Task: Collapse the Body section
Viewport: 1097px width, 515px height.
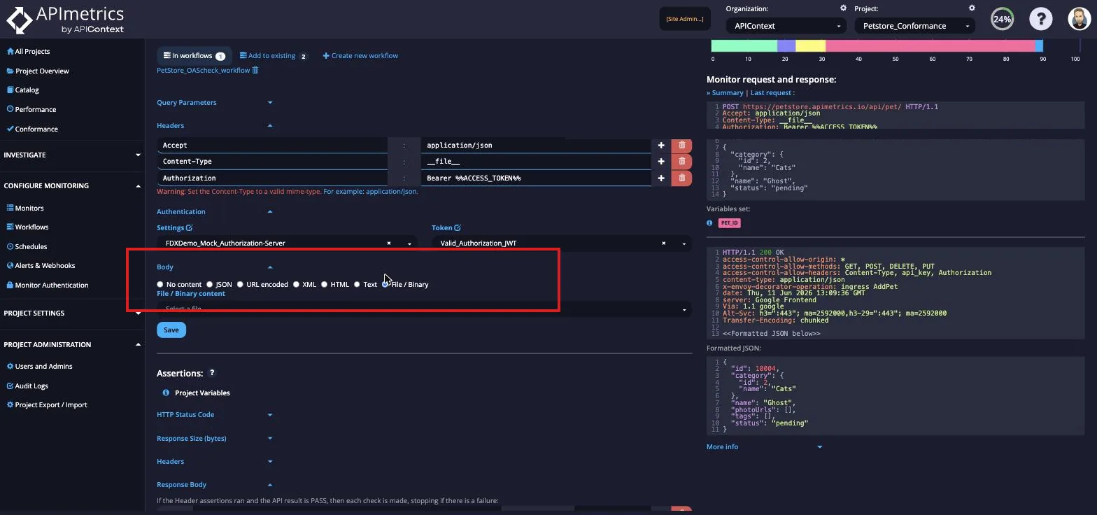Action: 215,267
